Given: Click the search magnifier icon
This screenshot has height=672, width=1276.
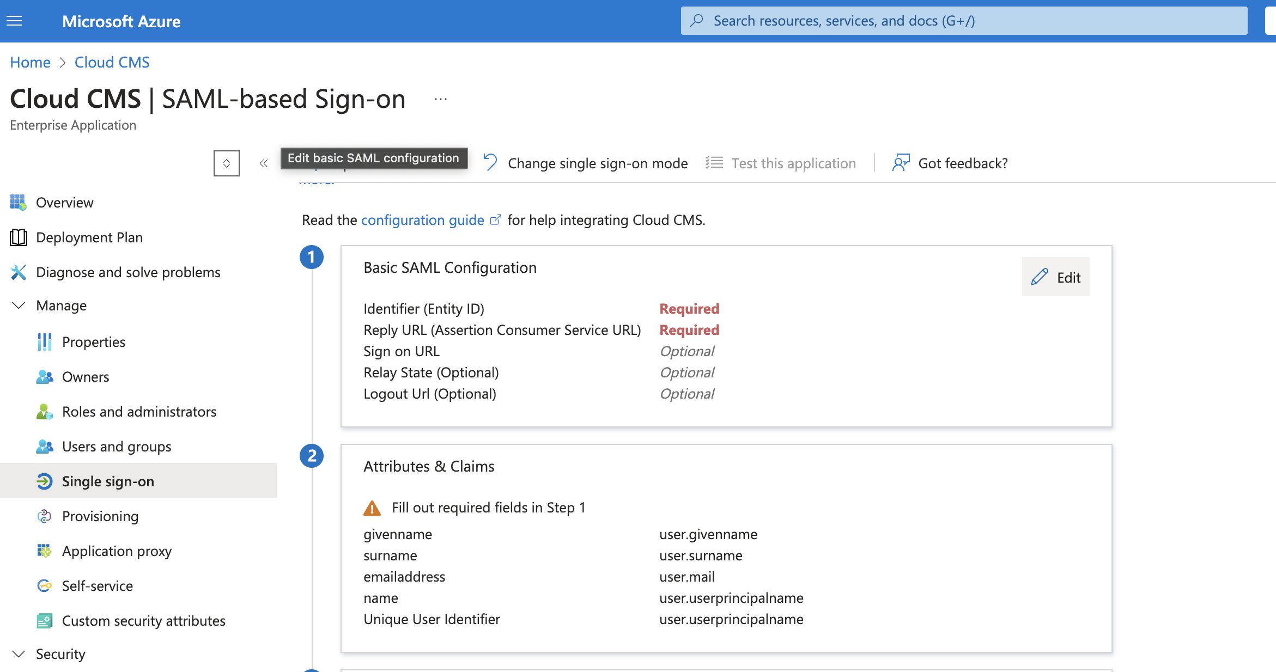Looking at the screenshot, I should tap(696, 21).
